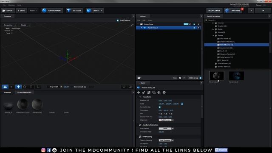This screenshot has height=153, width=272.
Task: Click the Model Browser search field
Action: (x=238, y=20)
